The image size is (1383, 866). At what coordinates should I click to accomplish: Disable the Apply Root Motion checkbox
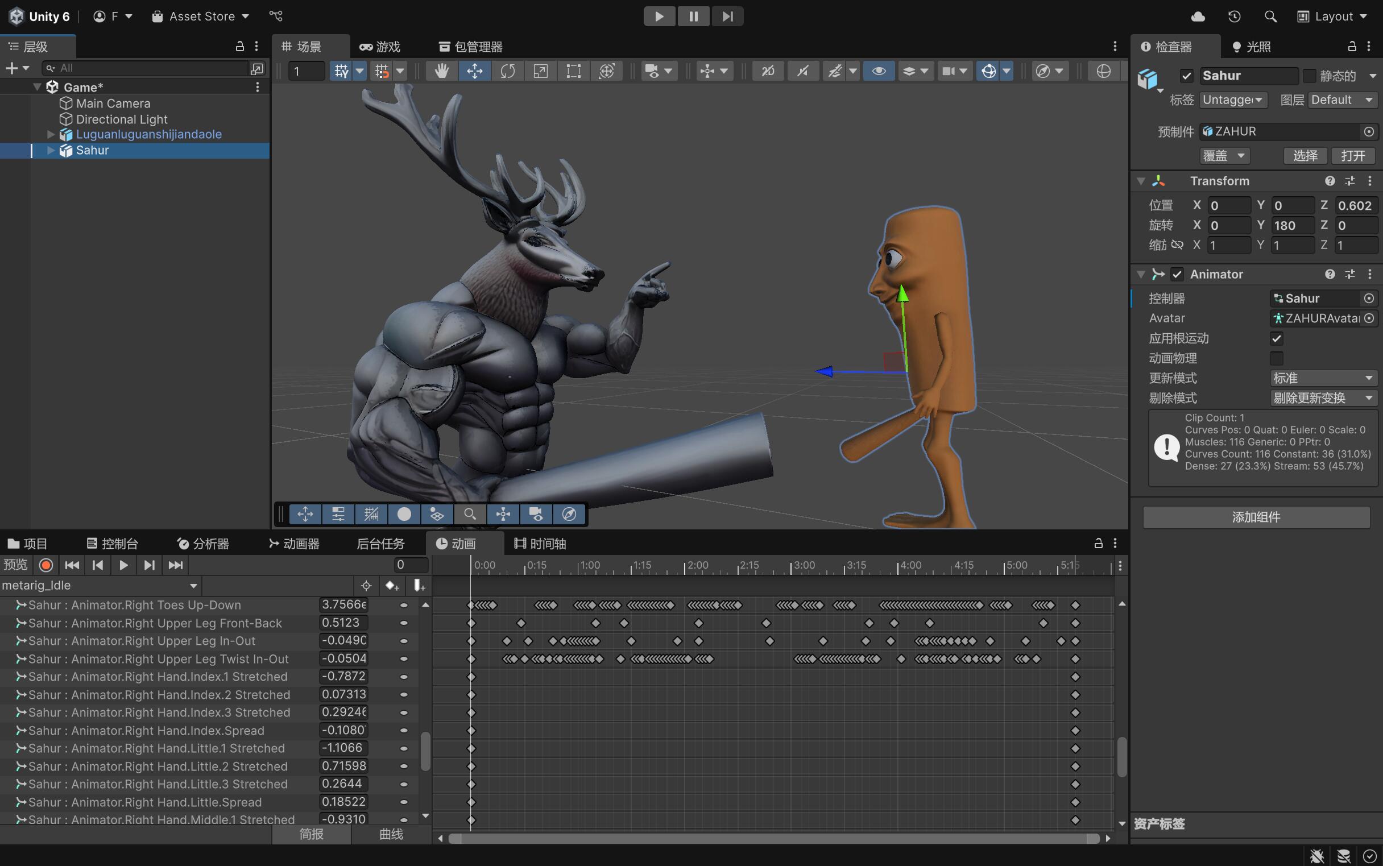tap(1277, 338)
